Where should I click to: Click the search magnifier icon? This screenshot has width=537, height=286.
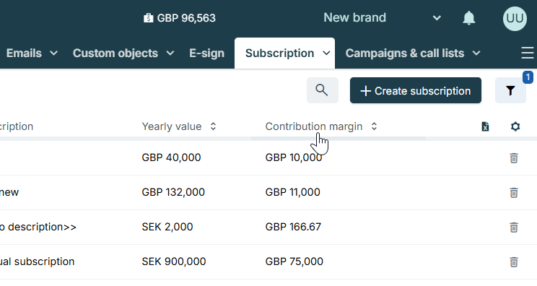point(322,90)
